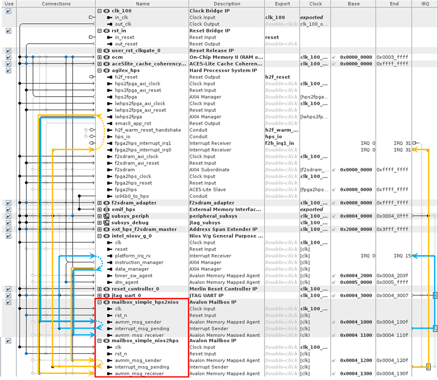The image size is (438, 380).
Task: Disable the agilex_hps Use checkbox
Action: [x=9, y=70]
